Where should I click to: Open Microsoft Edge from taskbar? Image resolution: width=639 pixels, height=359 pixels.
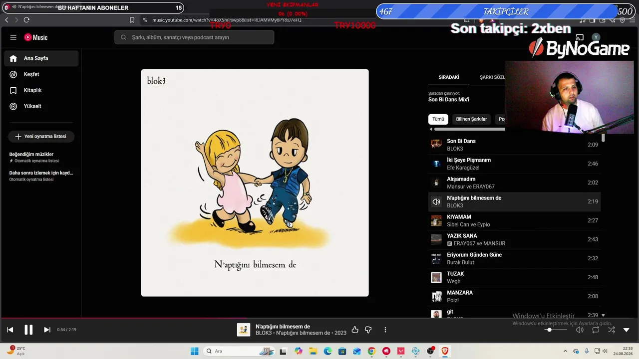coord(327,351)
